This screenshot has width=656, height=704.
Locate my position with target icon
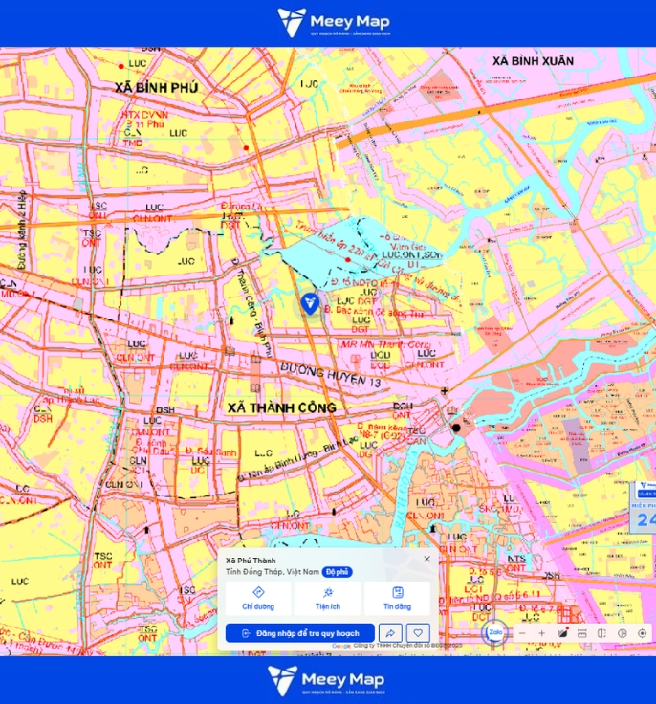642,633
